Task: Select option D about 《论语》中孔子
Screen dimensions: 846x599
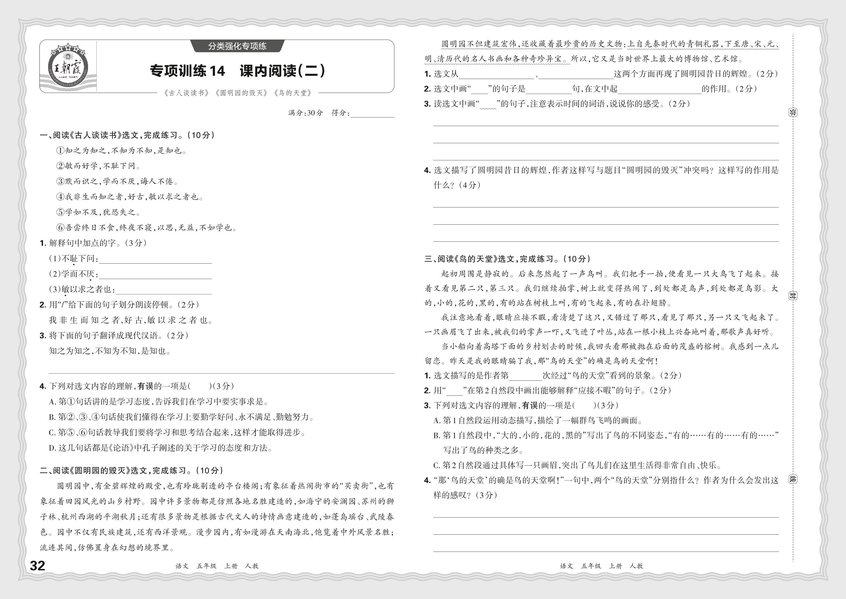Action: click(161, 448)
